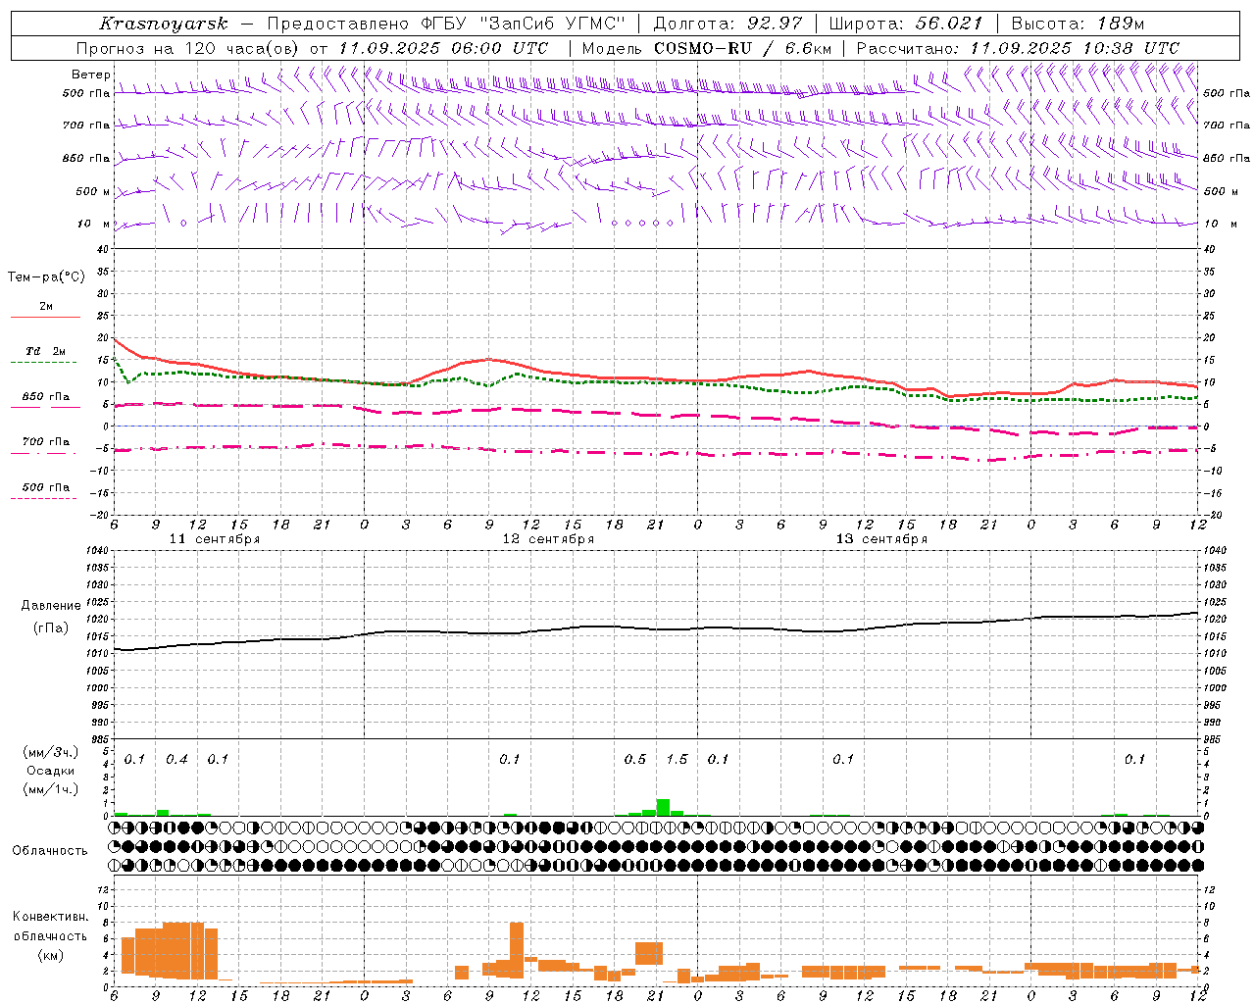Click the '0.5' precipitation amount
The width and height of the screenshot is (1255, 1004).
point(635,760)
